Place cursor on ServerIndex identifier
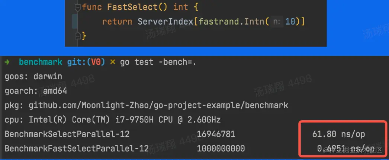This screenshot has height=160, width=389. click(165, 22)
